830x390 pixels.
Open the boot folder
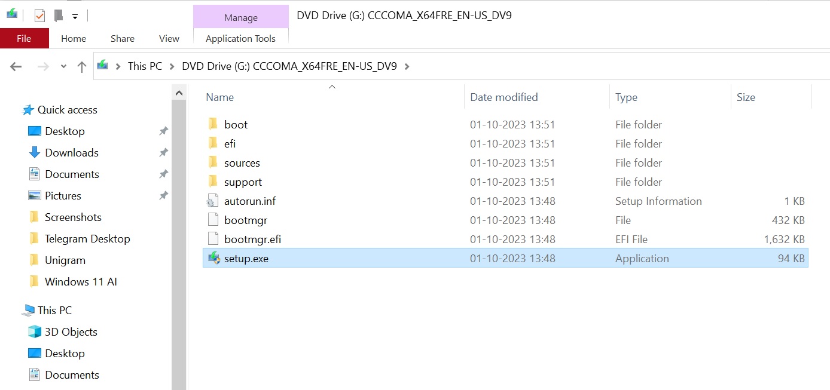237,124
